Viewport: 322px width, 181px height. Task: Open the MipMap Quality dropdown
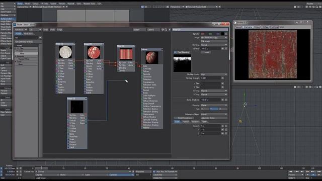[x=214, y=74]
